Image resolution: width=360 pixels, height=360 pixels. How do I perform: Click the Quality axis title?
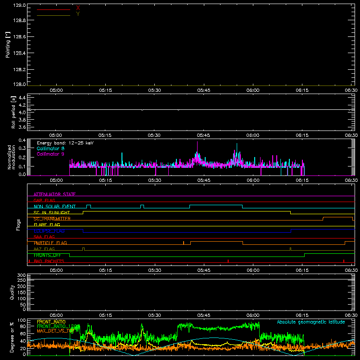coord(12,292)
